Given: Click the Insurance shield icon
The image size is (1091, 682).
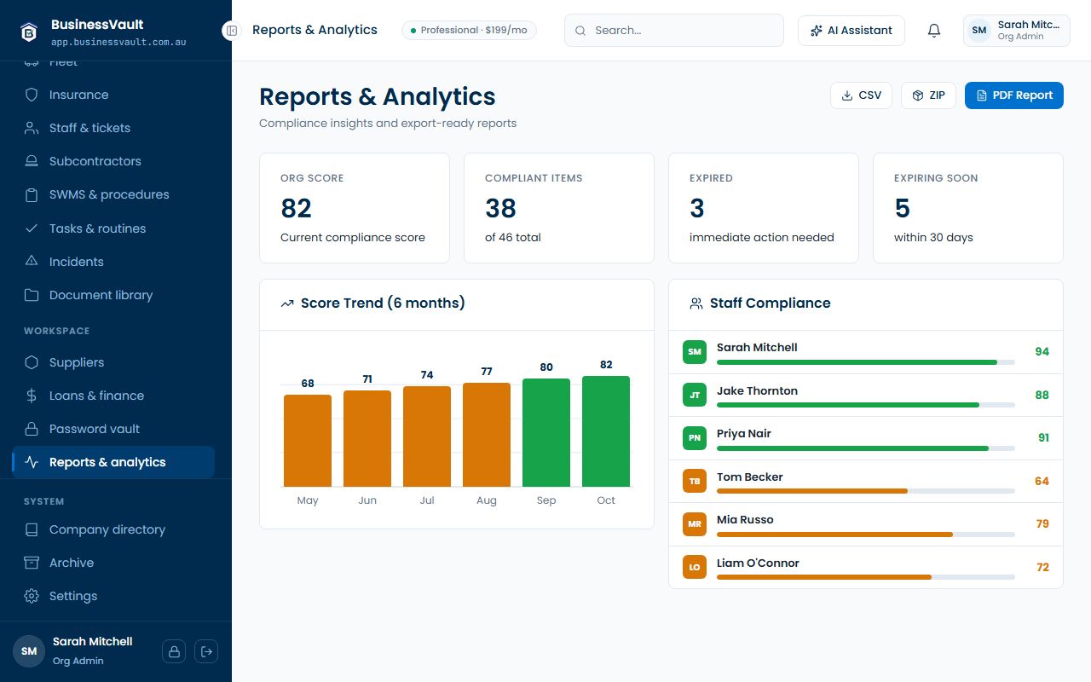Looking at the screenshot, I should click(x=32, y=95).
